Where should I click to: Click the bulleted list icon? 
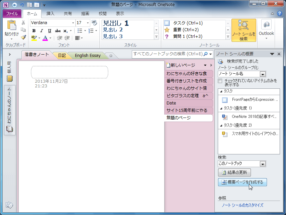click(x=80, y=31)
